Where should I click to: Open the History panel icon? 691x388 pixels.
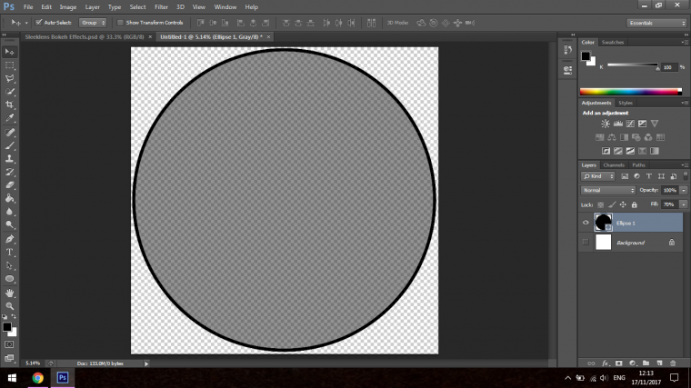[x=567, y=50]
